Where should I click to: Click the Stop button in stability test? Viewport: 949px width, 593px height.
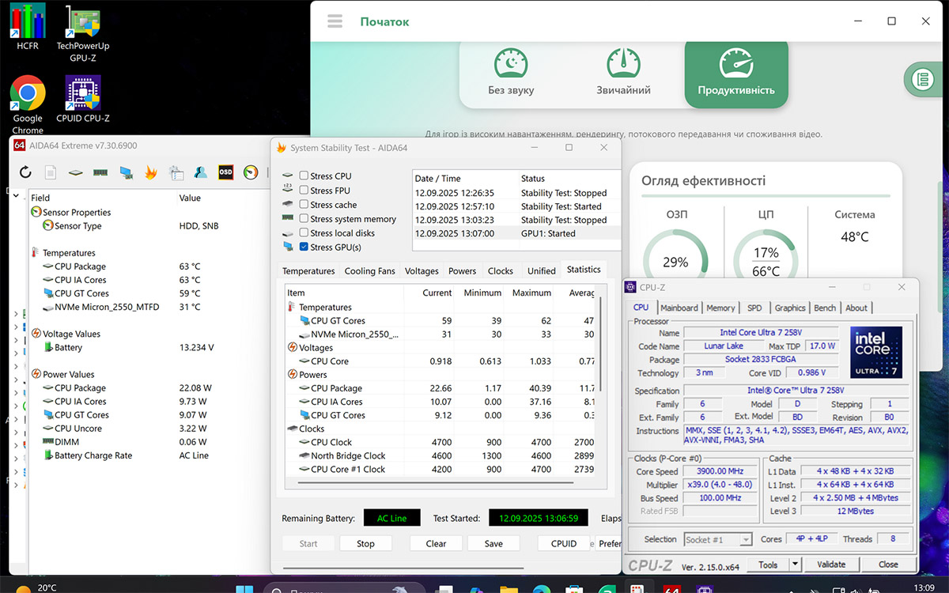click(x=365, y=543)
